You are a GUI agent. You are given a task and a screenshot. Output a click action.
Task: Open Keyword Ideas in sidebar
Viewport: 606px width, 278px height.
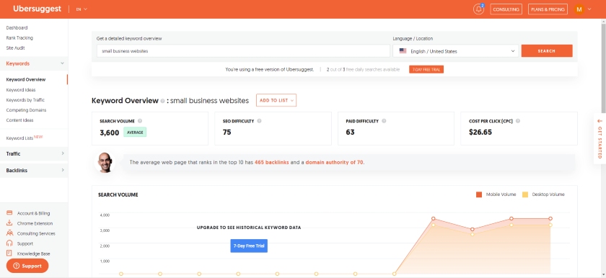(21, 90)
